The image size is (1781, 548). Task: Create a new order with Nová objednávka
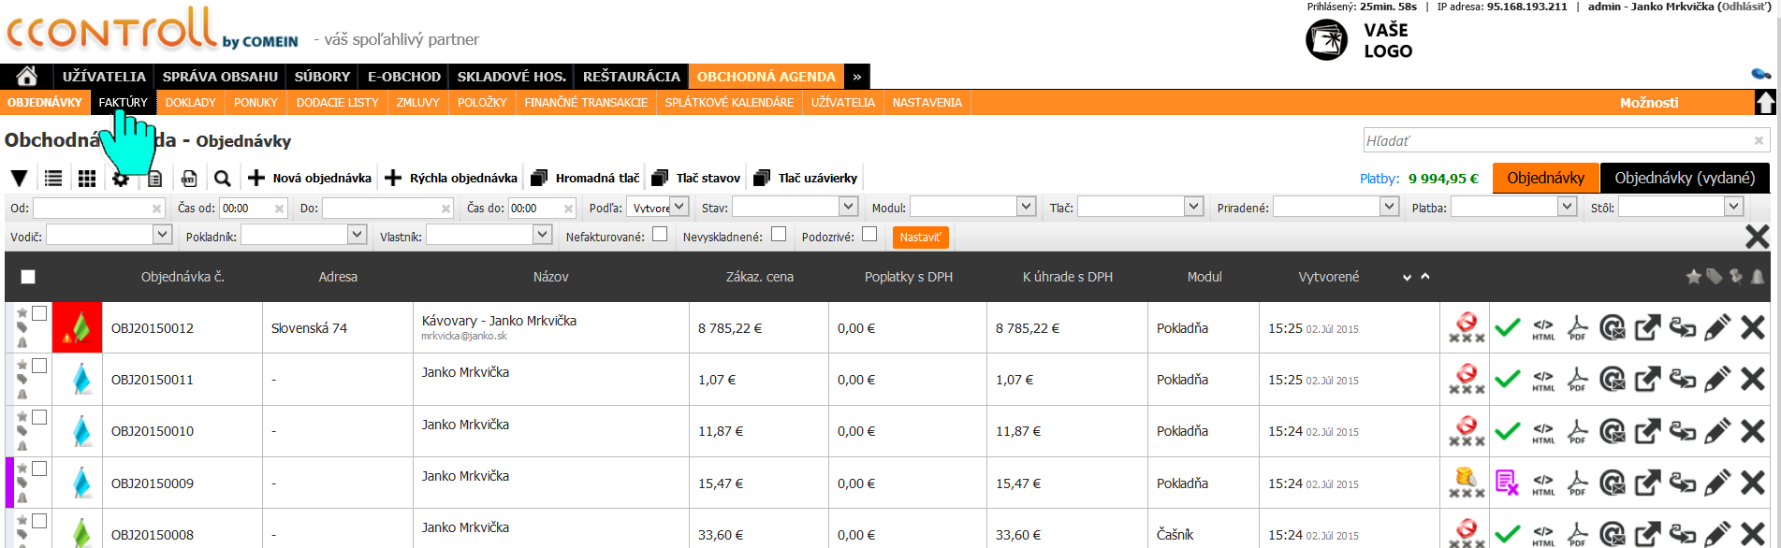pyautogui.click(x=310, y=179)
